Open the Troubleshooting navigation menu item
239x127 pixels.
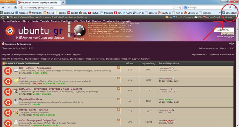point(111,21)
